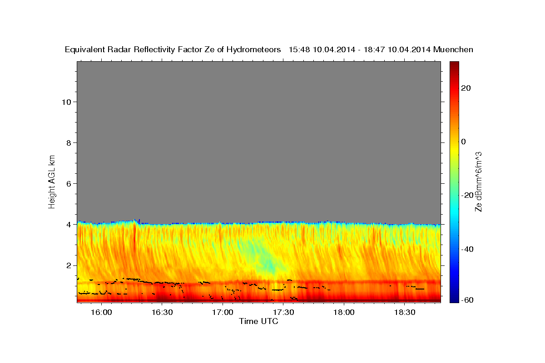Click the colorbar label '-40'

click(467, 249)
